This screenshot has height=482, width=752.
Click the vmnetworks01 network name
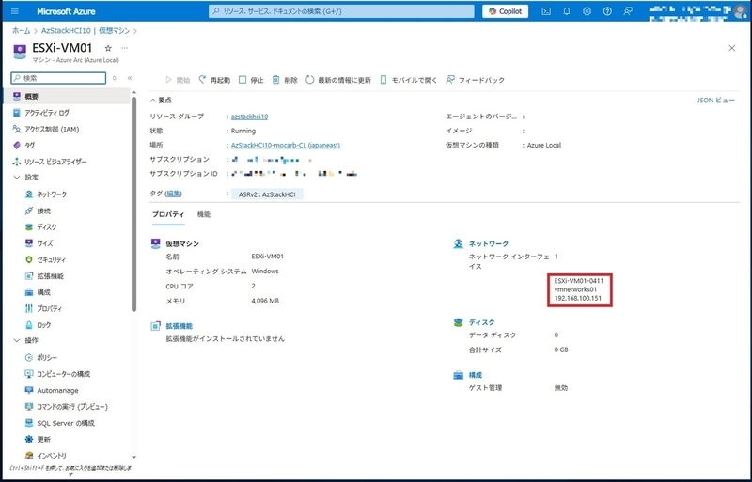pyautogui.click(x=575, y=289)
